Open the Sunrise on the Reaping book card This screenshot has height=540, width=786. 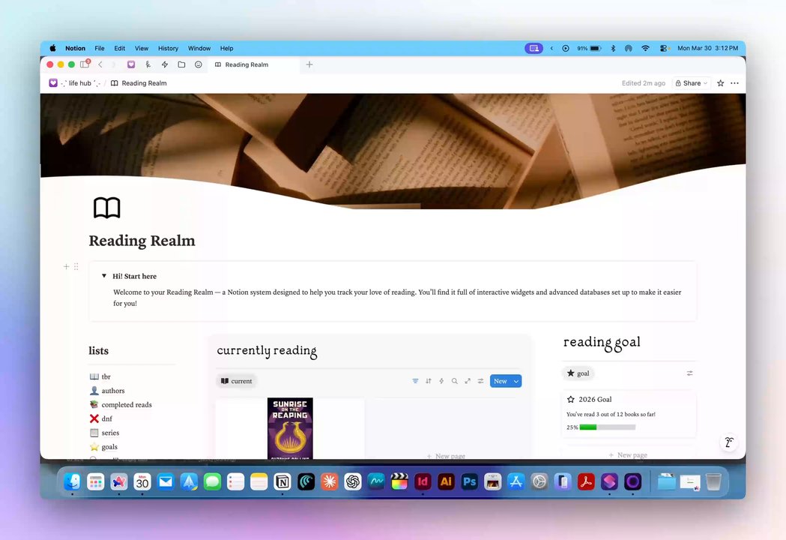290,428
